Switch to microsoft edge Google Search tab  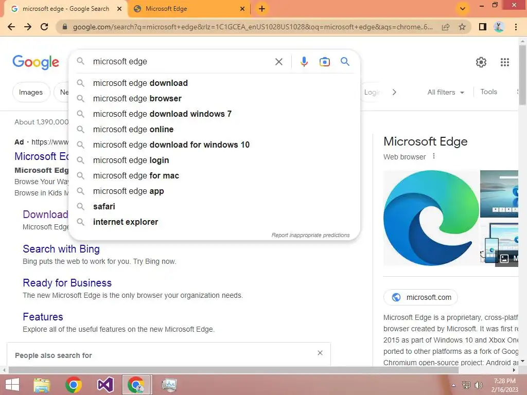[x=65, y=9]
